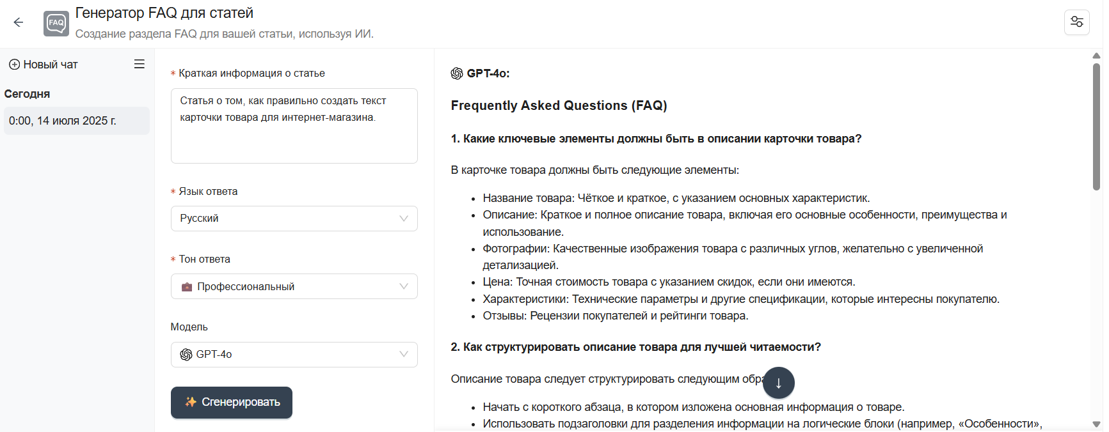This screenshot has width=1109, height=432.
Task: Click the back arrow icon
Action: (x=19, y=23)
